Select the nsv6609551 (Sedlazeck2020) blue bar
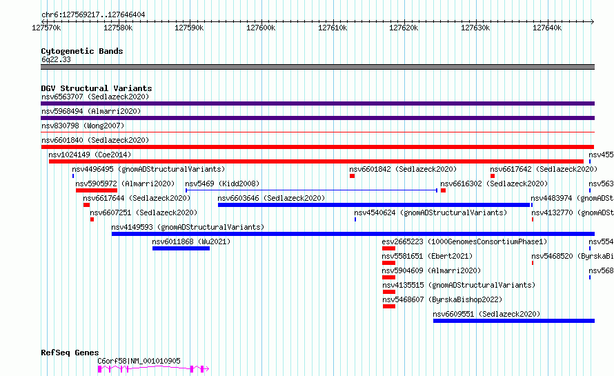Viewport: 614px width, 376px height. [514, 321]
